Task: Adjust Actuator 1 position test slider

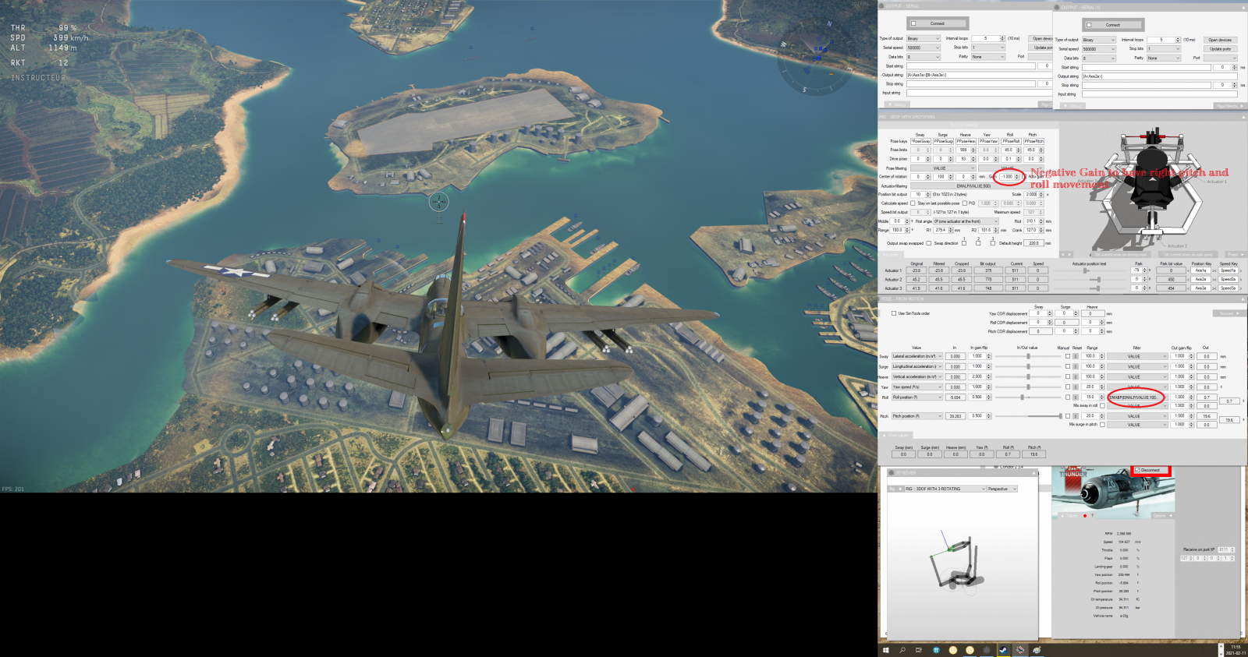Action: 1085,270
